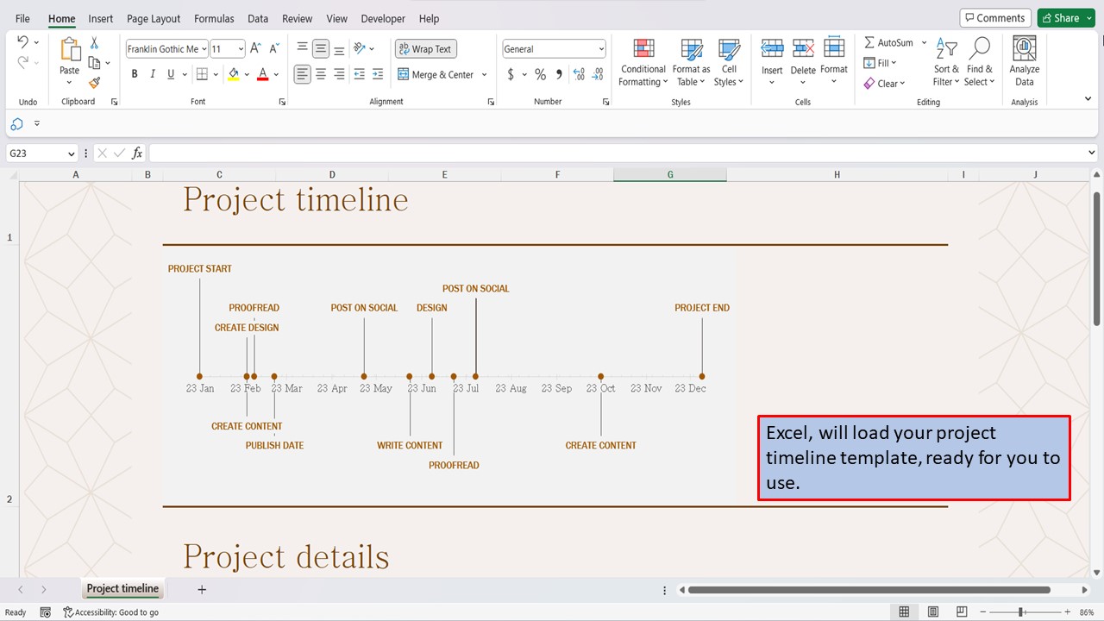The height and width of the screenshot is (621, 1104).
Task: Toggle italic formatting
Action: 152,74
